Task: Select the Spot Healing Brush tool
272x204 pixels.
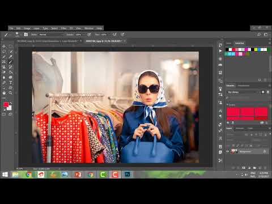Action: [x=4, y=62]
